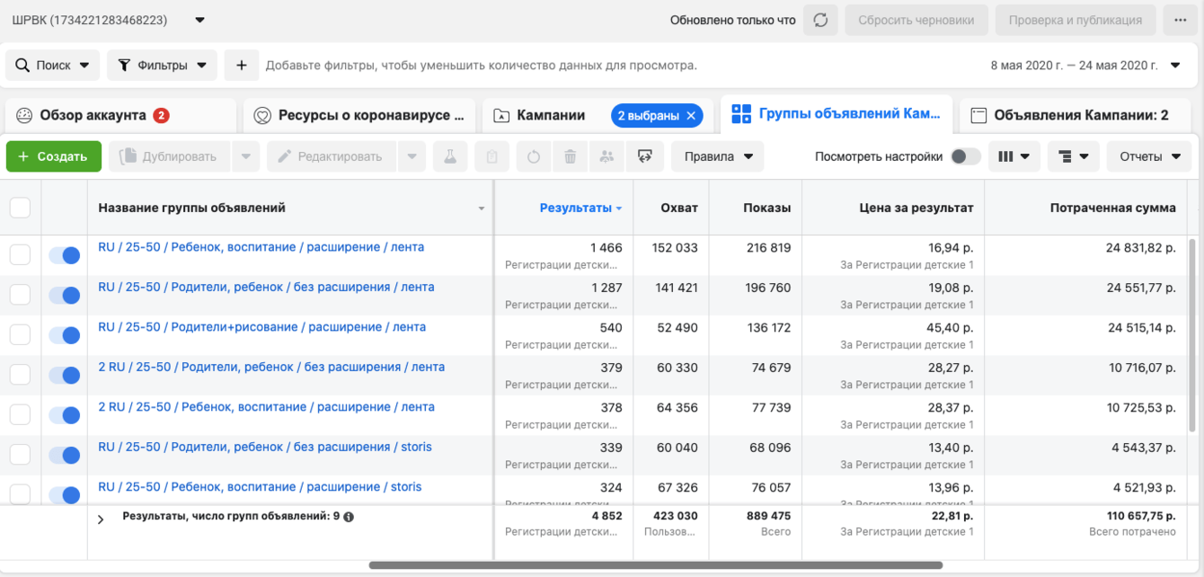Click the trash delete icon

570,156
